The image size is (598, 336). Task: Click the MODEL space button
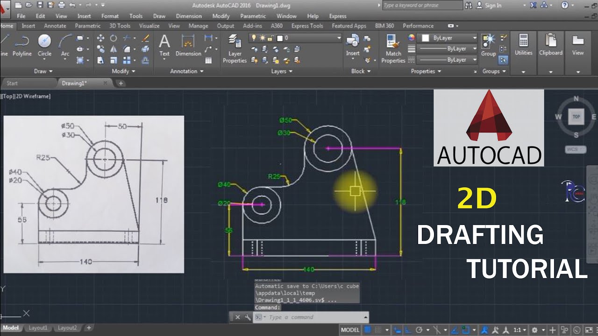(350, 329)
